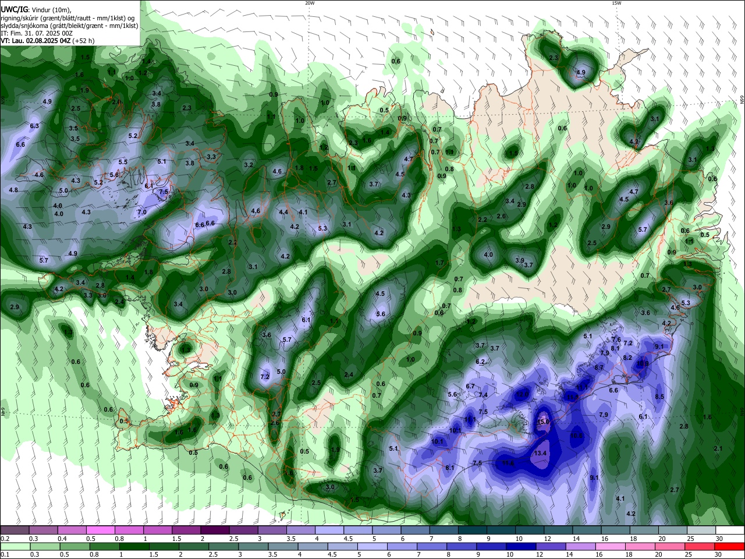The image size is (745, 559).
Task: Select the 3.9 value label
Action: [520, 260]
